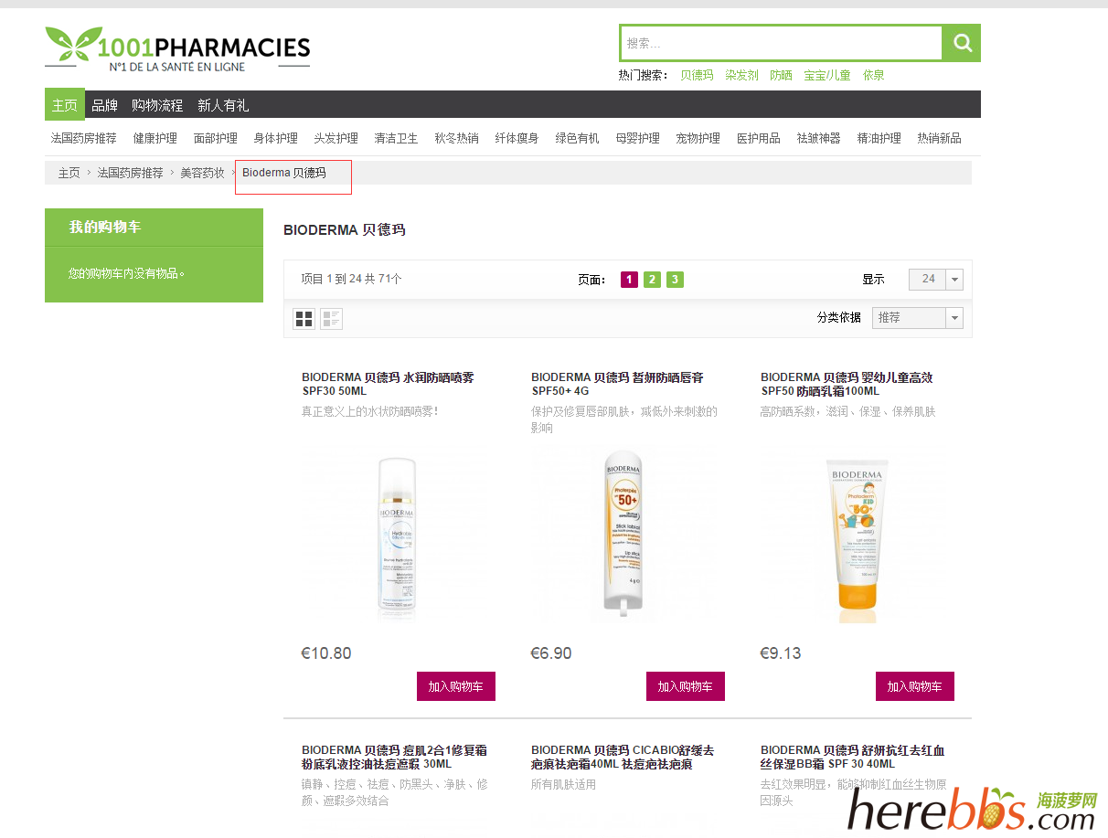
Task: Click the 美容药妆 breadcrumb link
Action: coord(202,173)
